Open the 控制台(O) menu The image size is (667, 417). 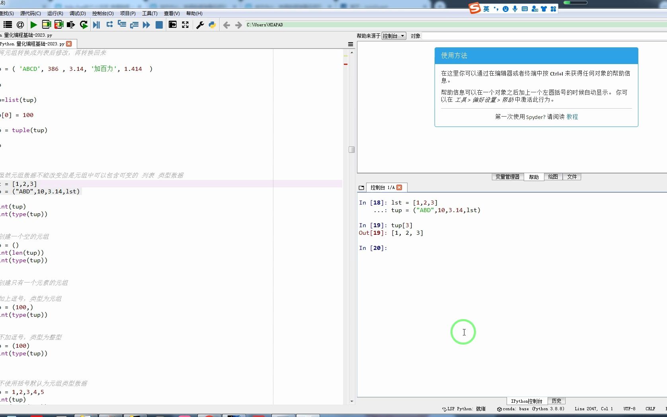103,14
